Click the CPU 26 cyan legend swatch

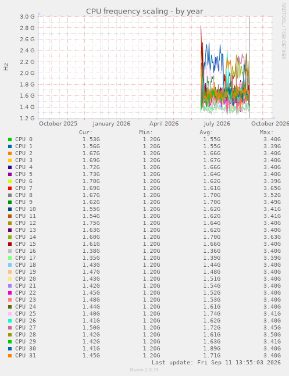pyautogui.click(x=10, y=321)
